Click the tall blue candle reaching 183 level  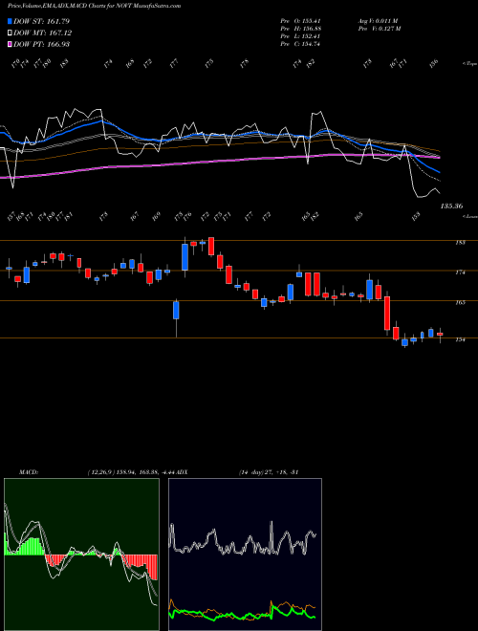(x=185, y=257)
